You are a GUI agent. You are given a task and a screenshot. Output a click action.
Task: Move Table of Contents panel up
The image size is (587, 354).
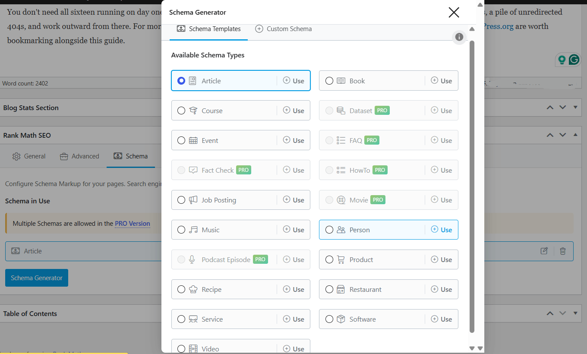click(550, 313)
